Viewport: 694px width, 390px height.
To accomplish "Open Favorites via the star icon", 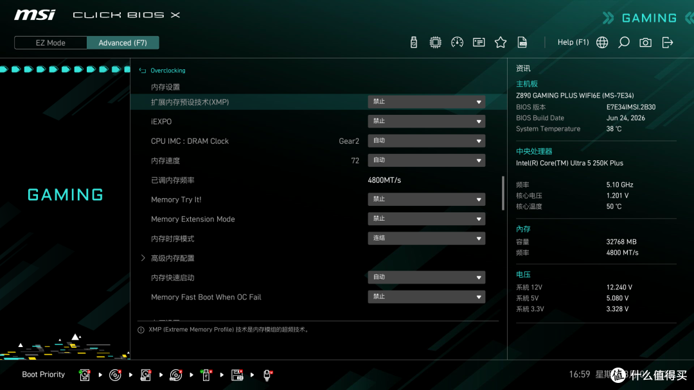I will 501,42.
